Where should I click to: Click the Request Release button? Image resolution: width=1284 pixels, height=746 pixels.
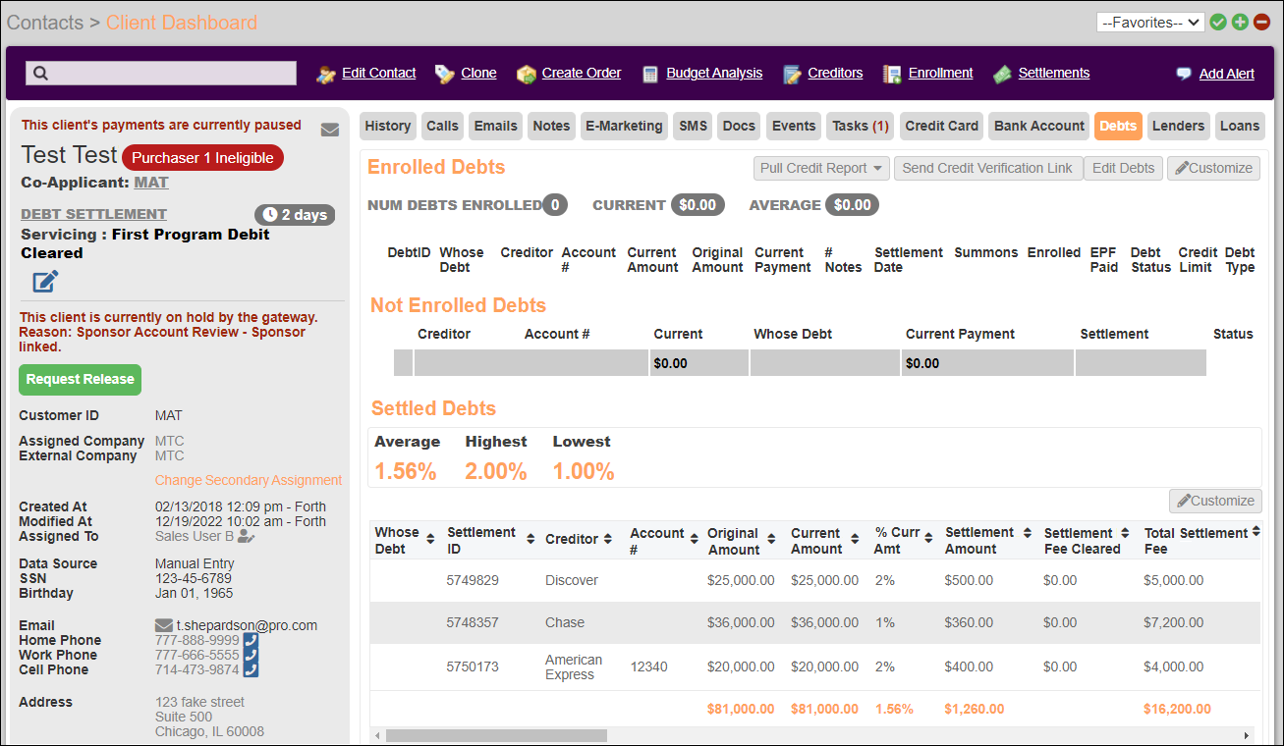click(80, 380)
